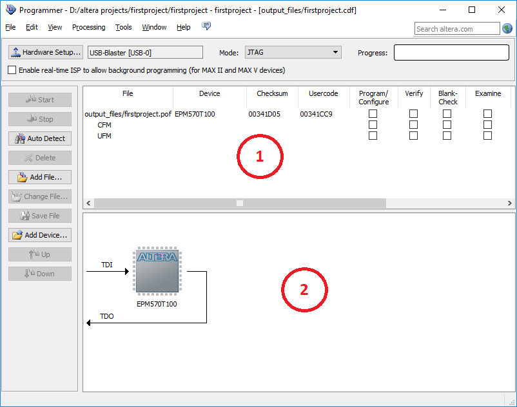Open the Window menu
The height and width of the screenshot is (407, 517).
[154, 27]
